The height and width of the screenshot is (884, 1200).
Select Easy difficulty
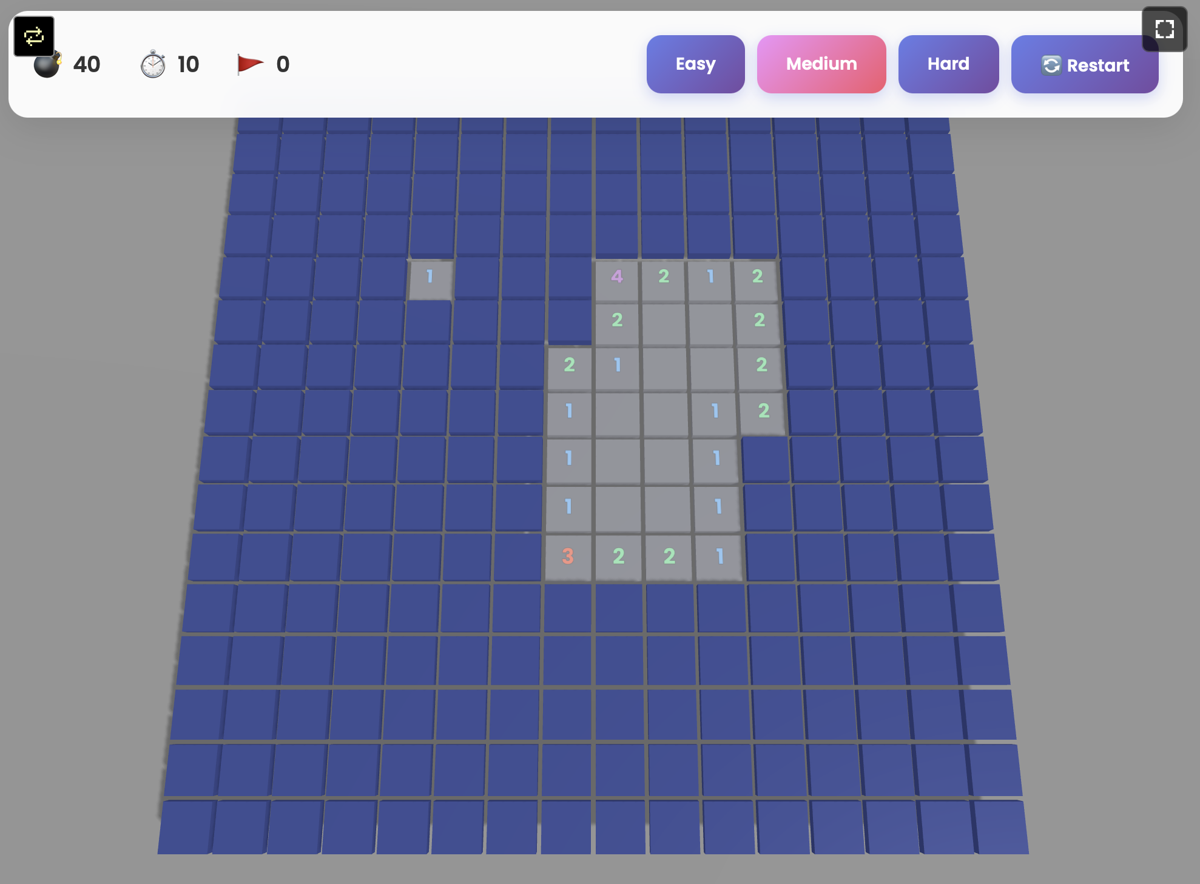click(x=695, y=64)
